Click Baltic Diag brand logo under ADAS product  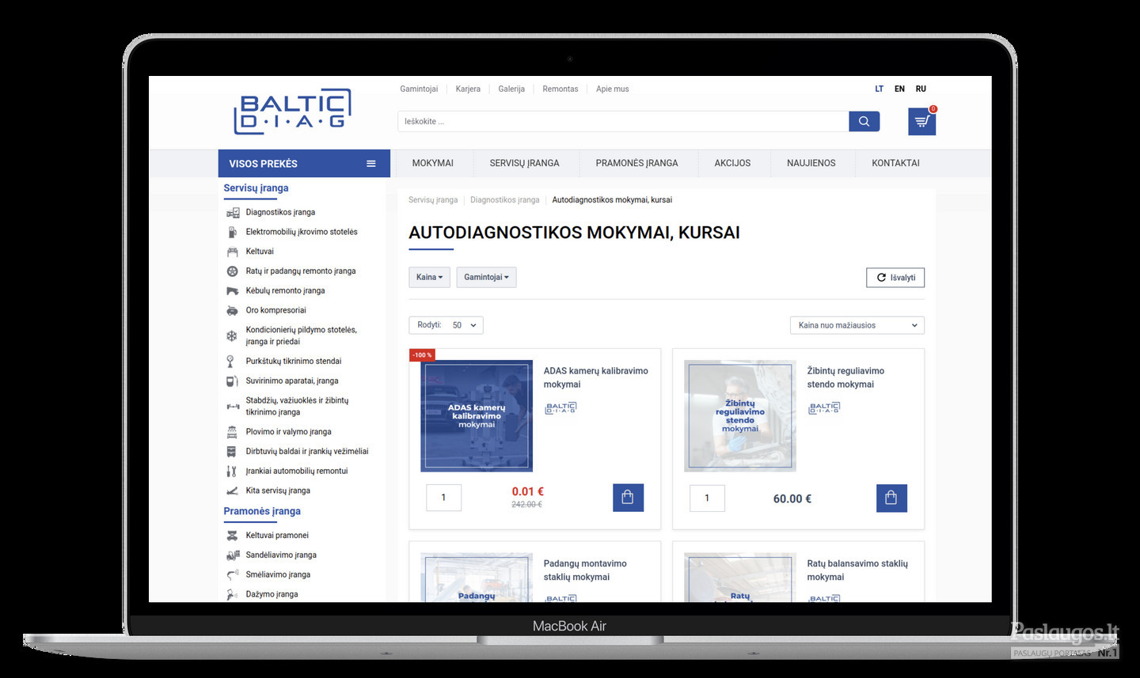click(x=560, y=407)
